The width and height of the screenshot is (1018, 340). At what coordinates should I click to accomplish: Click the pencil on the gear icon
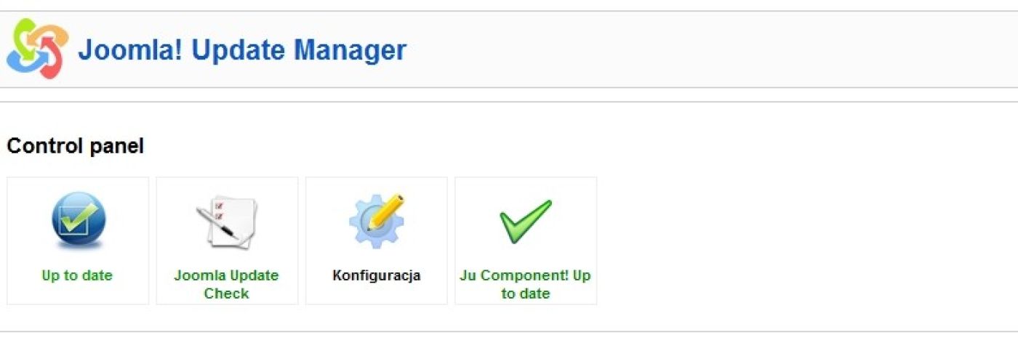pyautogui.click(x=385, y=212)
